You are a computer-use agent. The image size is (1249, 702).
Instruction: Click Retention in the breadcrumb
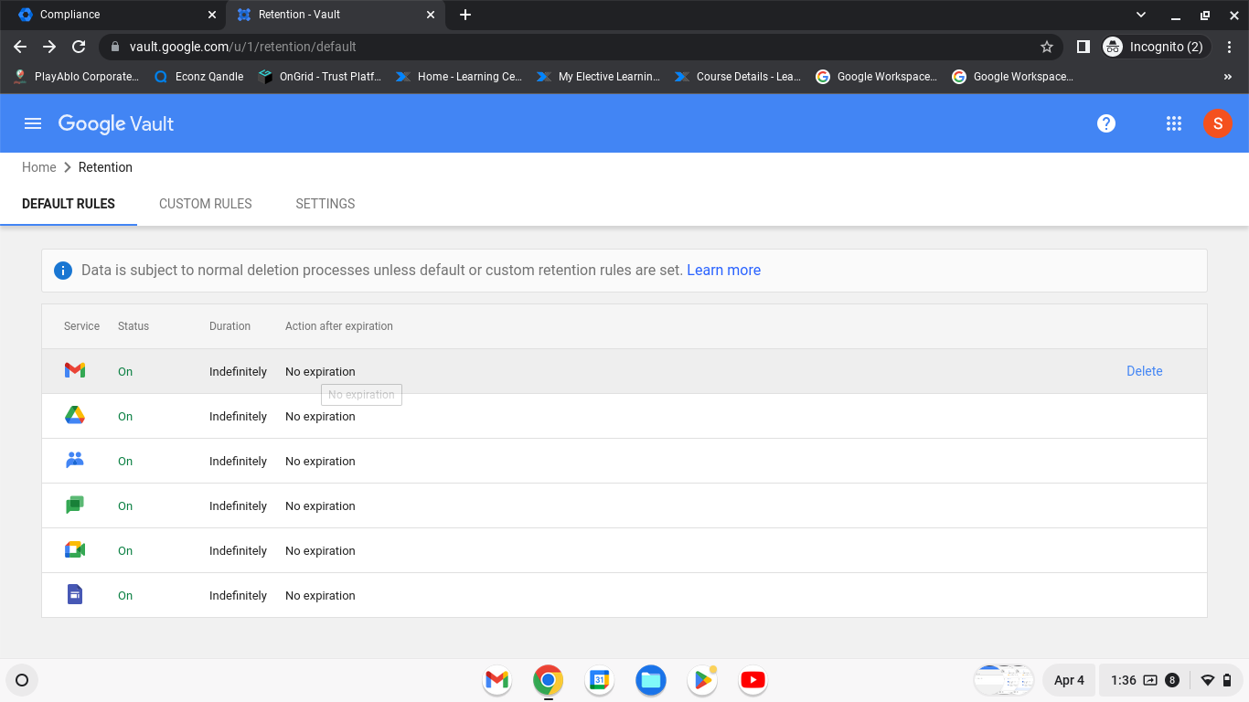tap(105, 167)
